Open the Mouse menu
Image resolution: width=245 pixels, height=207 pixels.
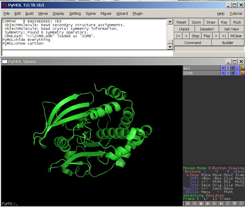click(106, 14)
